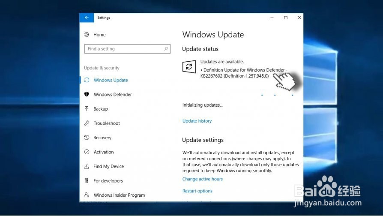Open the Troubleshoot section
383x216 pixels.
coord(107,123)
